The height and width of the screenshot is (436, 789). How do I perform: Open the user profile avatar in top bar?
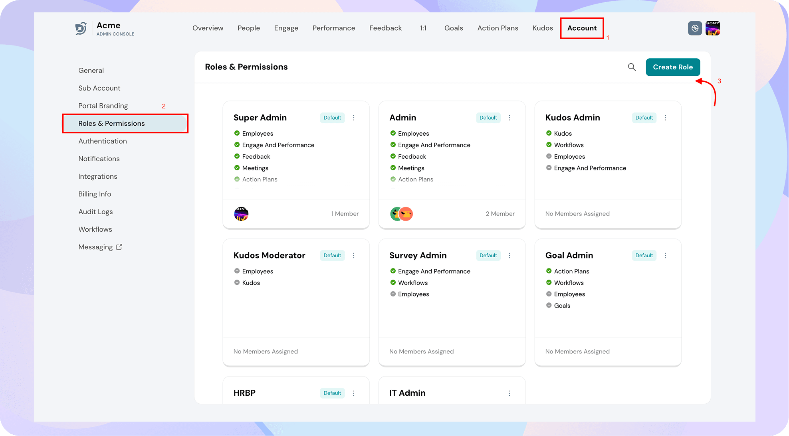(x=713, y=28)
